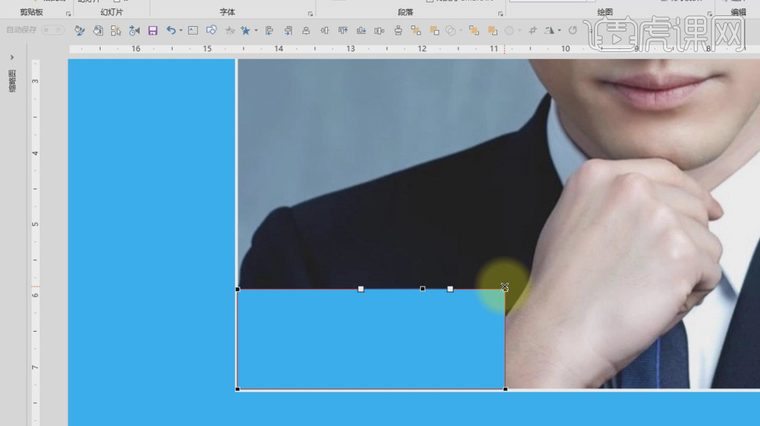Align selected objects to top

coord(342,31)
